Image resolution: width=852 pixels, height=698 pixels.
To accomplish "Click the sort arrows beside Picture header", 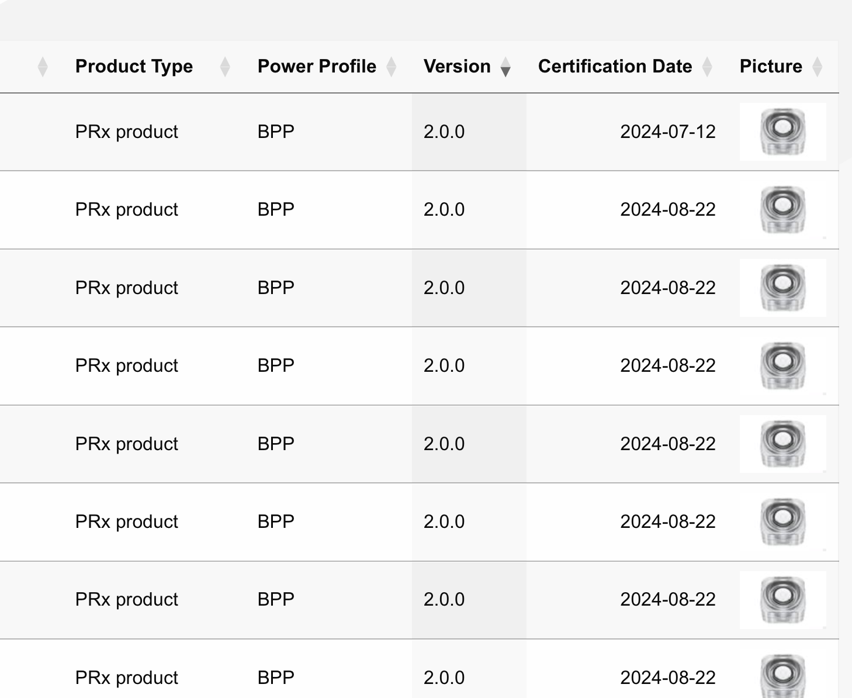I will click(x=818, y=67).
